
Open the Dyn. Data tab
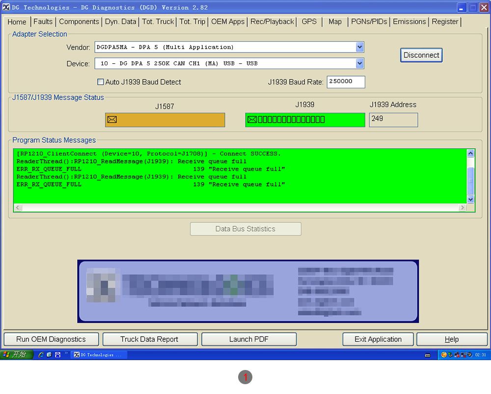pos(121,22)
